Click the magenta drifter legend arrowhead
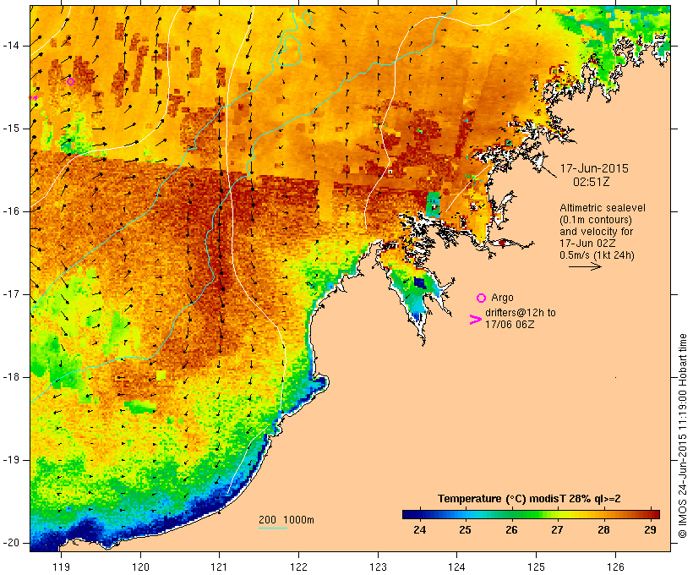 point(476,320)
